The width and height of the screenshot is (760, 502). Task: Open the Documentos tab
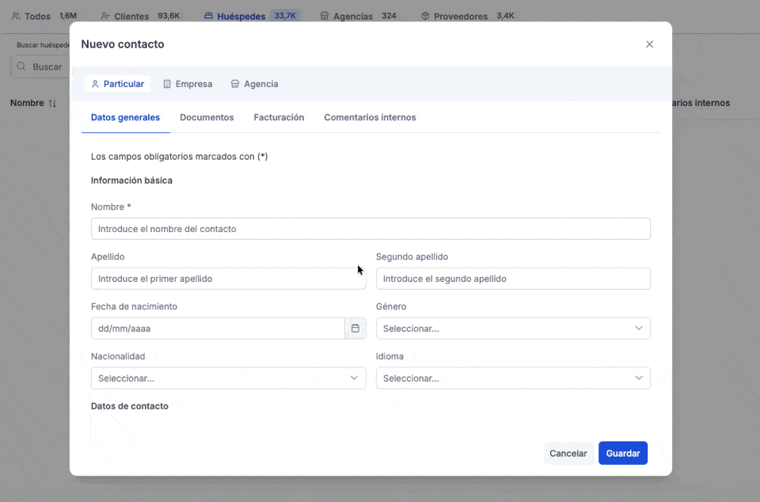(207, 117)
